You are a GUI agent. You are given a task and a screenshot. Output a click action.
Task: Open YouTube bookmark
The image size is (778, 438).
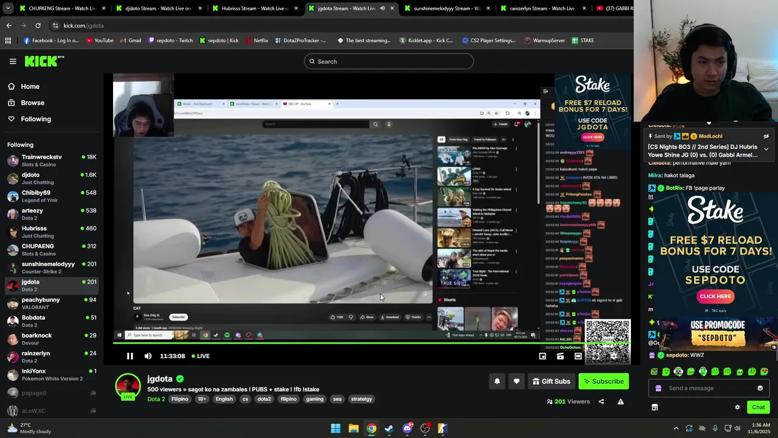pos(100,41)
